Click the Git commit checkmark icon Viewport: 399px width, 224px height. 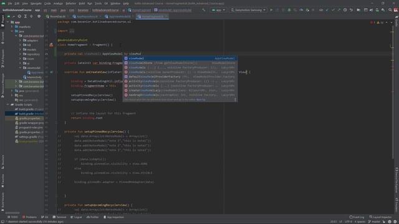coord(333,10)
